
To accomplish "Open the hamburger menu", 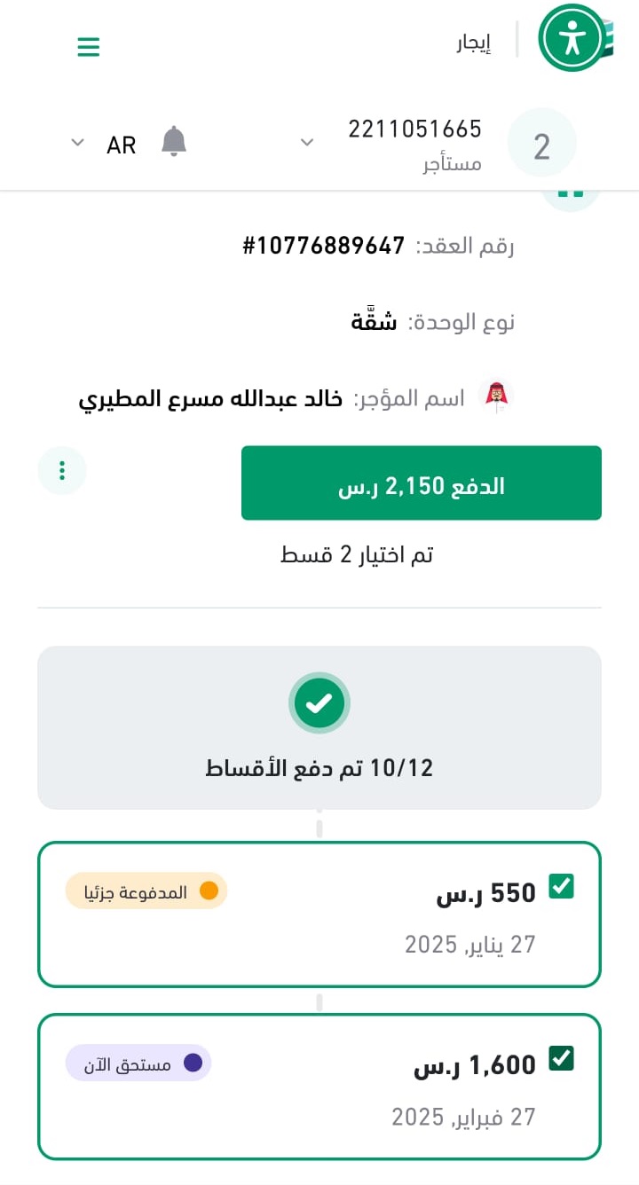I will pos(89,46).
